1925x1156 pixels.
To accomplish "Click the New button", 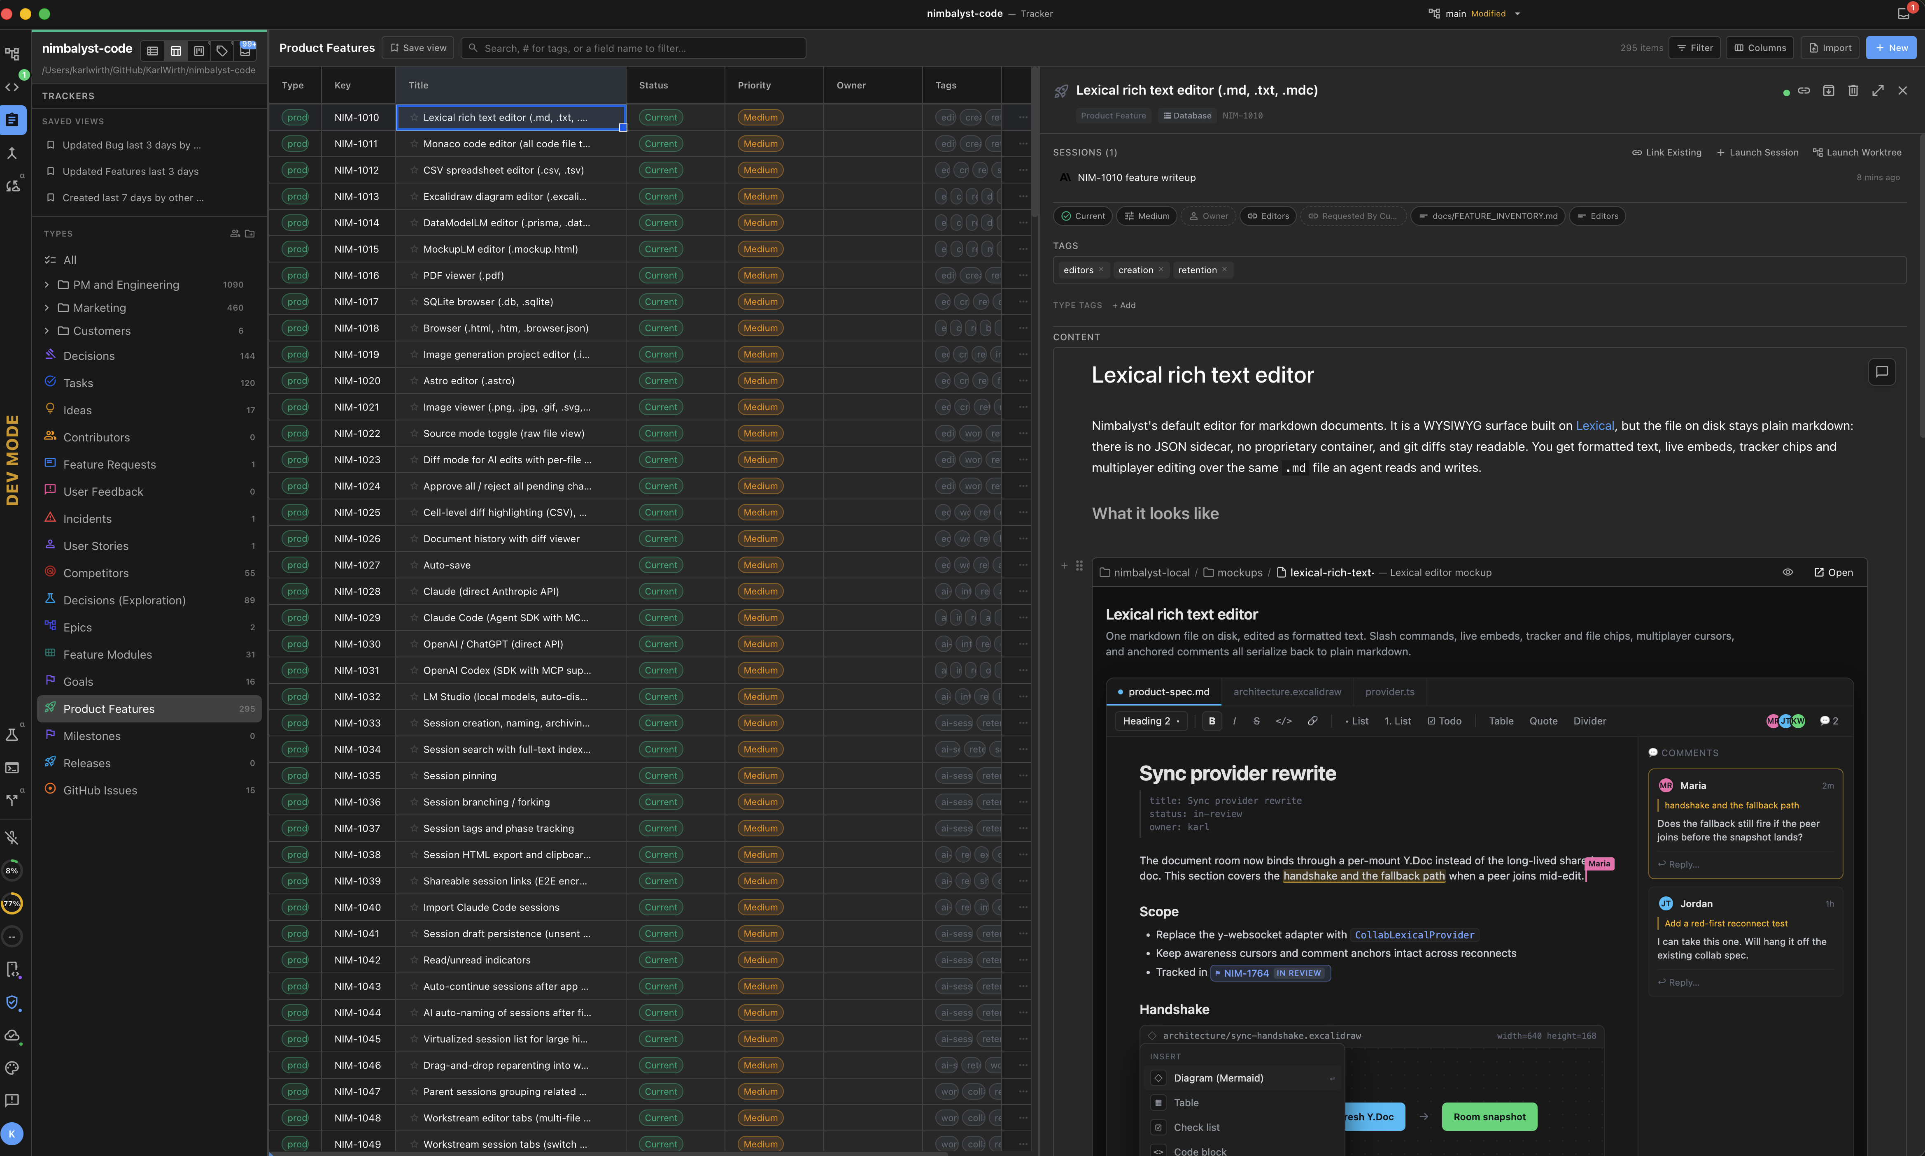I will coord(1891,48).
